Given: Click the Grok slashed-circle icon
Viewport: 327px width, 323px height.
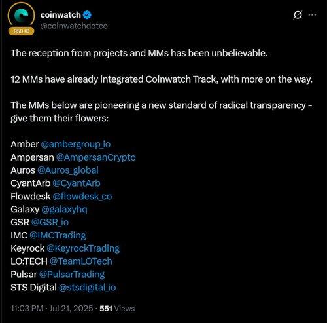Looking at the screenshot, I should 298,15.
